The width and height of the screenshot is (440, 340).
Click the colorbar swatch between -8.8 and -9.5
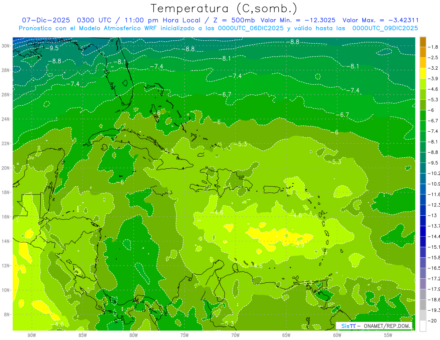[x=423, y=158]
